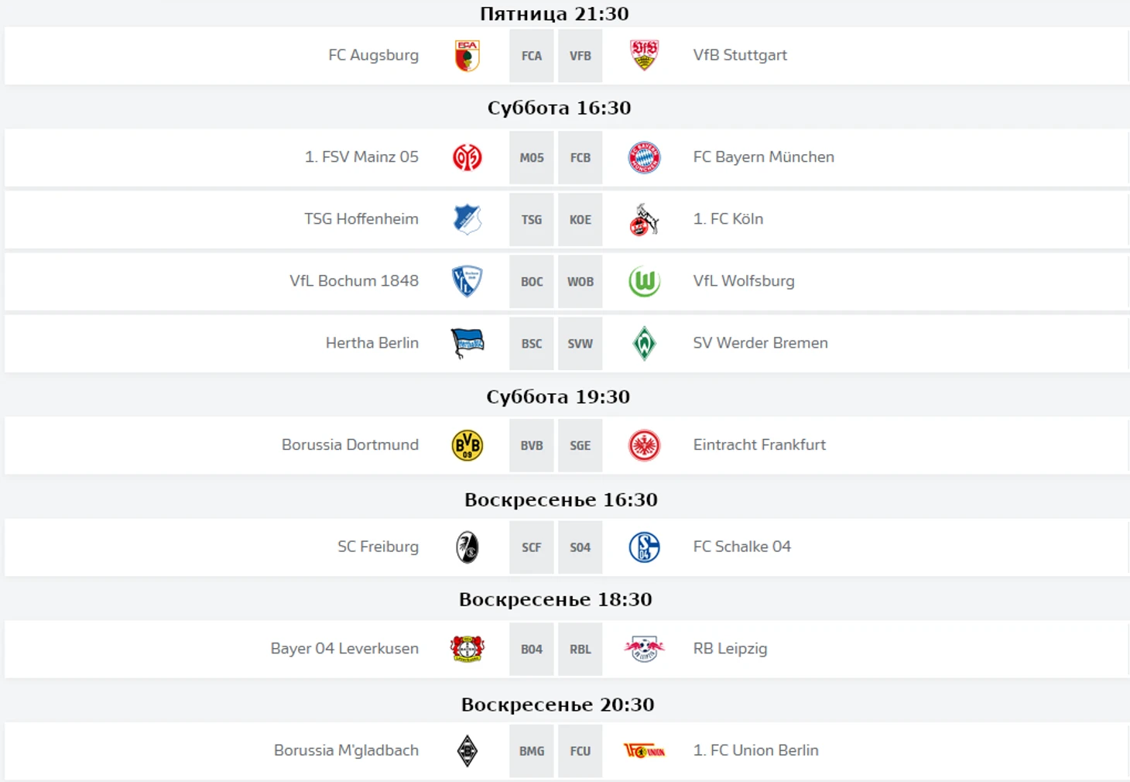The width and height of the screenshot is (1130, 782).
Task: Select the FC Bayern München logo
Action: [644, 157]
